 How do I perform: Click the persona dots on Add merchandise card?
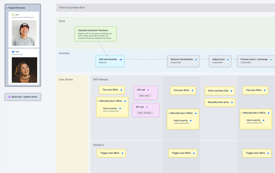[x=121, y=60]
